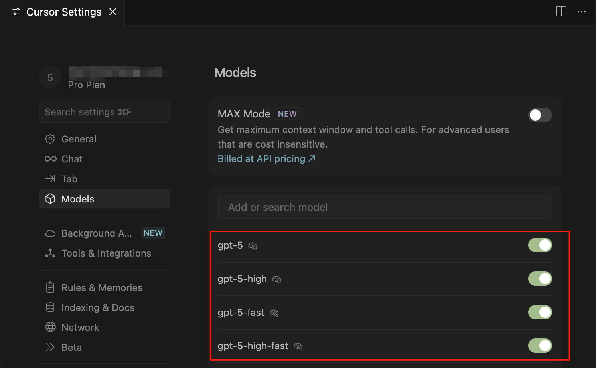Click the brain icon beside gpt-5-high
596x368 pixels.
pos(276,279)
